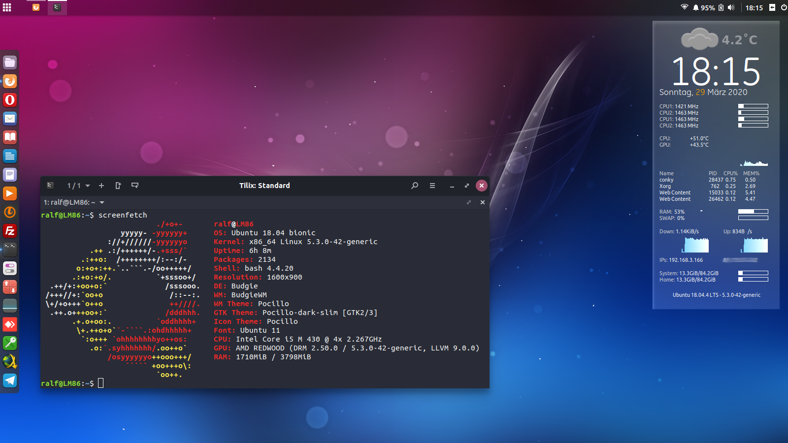Close the ralf@LM86 terminal pane
Screen dimensions: 788x443
(483, 202)
